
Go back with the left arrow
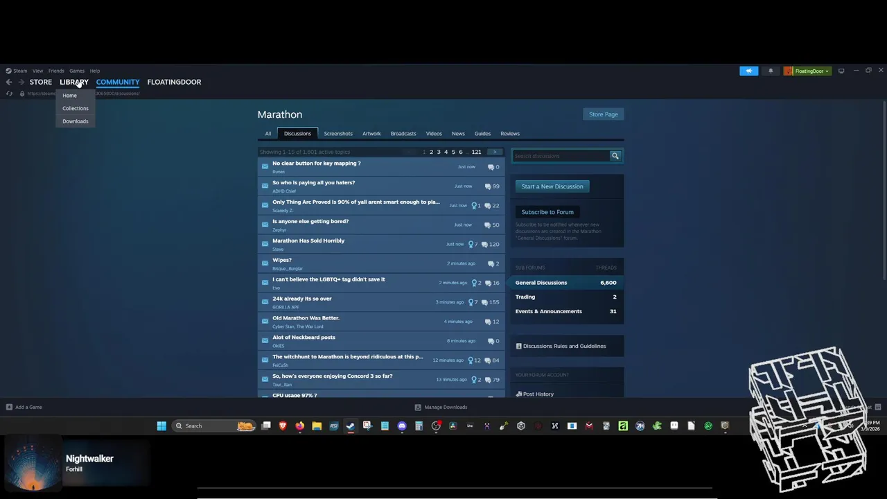9,82
